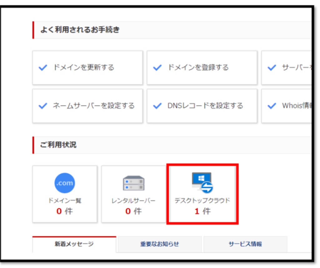Select DNSレコードを設定する
320x268 pixels.
coord(202,106)
